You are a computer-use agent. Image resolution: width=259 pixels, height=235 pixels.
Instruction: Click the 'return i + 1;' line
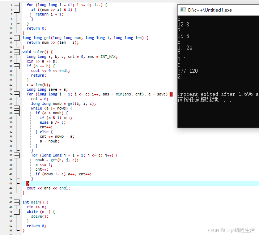50,14
